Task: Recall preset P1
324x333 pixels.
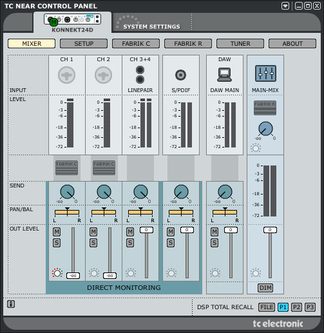Action: pyautogui.click(x=283, y=307)
